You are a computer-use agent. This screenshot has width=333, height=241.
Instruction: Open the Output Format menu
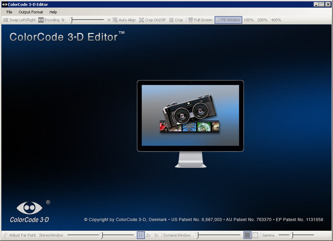pyautogui.click(x=31, y=12)
